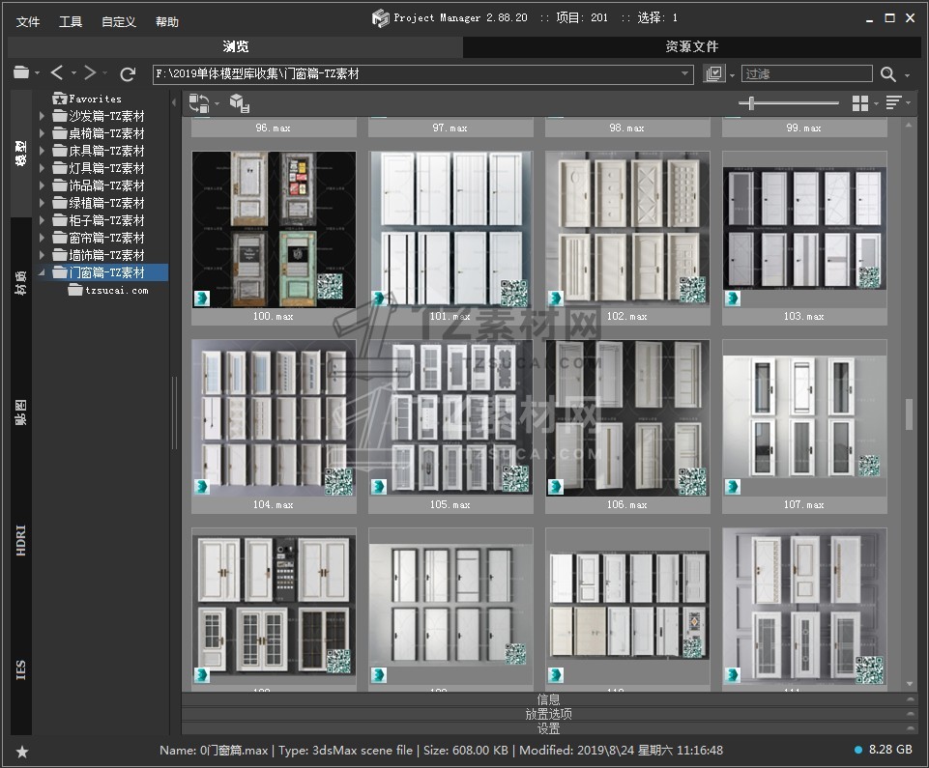Switch to the 资源文件 tab

tap(691, 46)
